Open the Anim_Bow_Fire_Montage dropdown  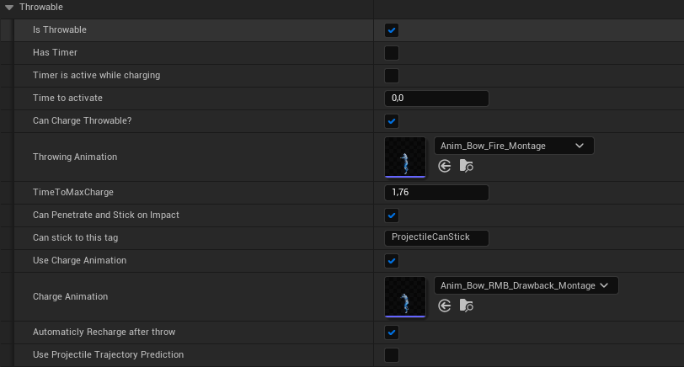click(x=514, y=146)
